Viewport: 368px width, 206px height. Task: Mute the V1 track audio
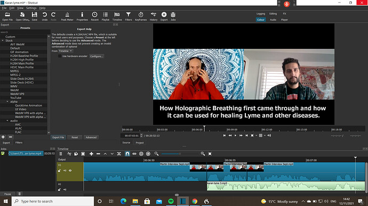65,171
